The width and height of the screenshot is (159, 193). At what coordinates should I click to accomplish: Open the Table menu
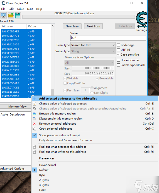20,9
